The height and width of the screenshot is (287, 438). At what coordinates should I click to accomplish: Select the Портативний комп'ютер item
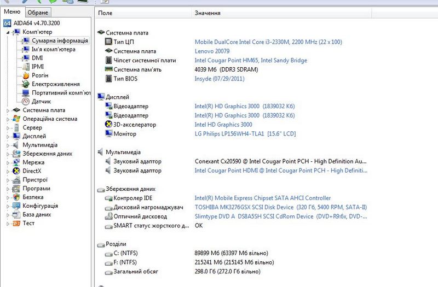coord(60,93)
